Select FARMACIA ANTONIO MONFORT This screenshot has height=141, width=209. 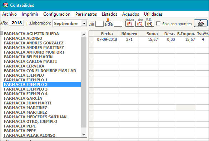point(42,52)
